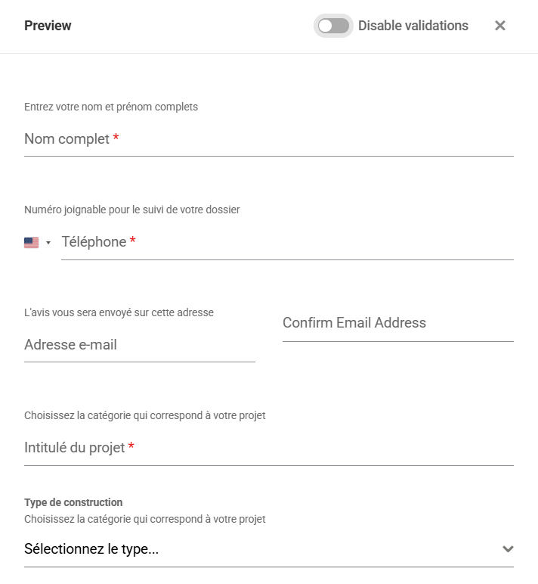Click hint "Entrez votre nom et prénom complets"
Image resolution: width=538 pixels, height=584 pixels.
pyautogui.click(x=111, y=107)
